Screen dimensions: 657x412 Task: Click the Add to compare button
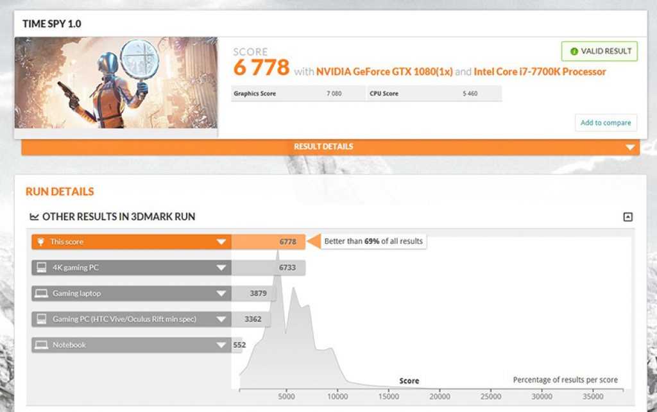click(x=606, y=123)
